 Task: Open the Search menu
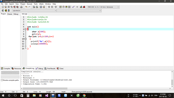tap(11, 4)
